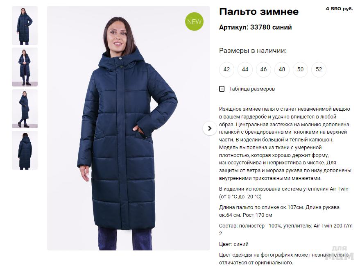Choose size 50
360x266 pixels.
pos(300,69)
